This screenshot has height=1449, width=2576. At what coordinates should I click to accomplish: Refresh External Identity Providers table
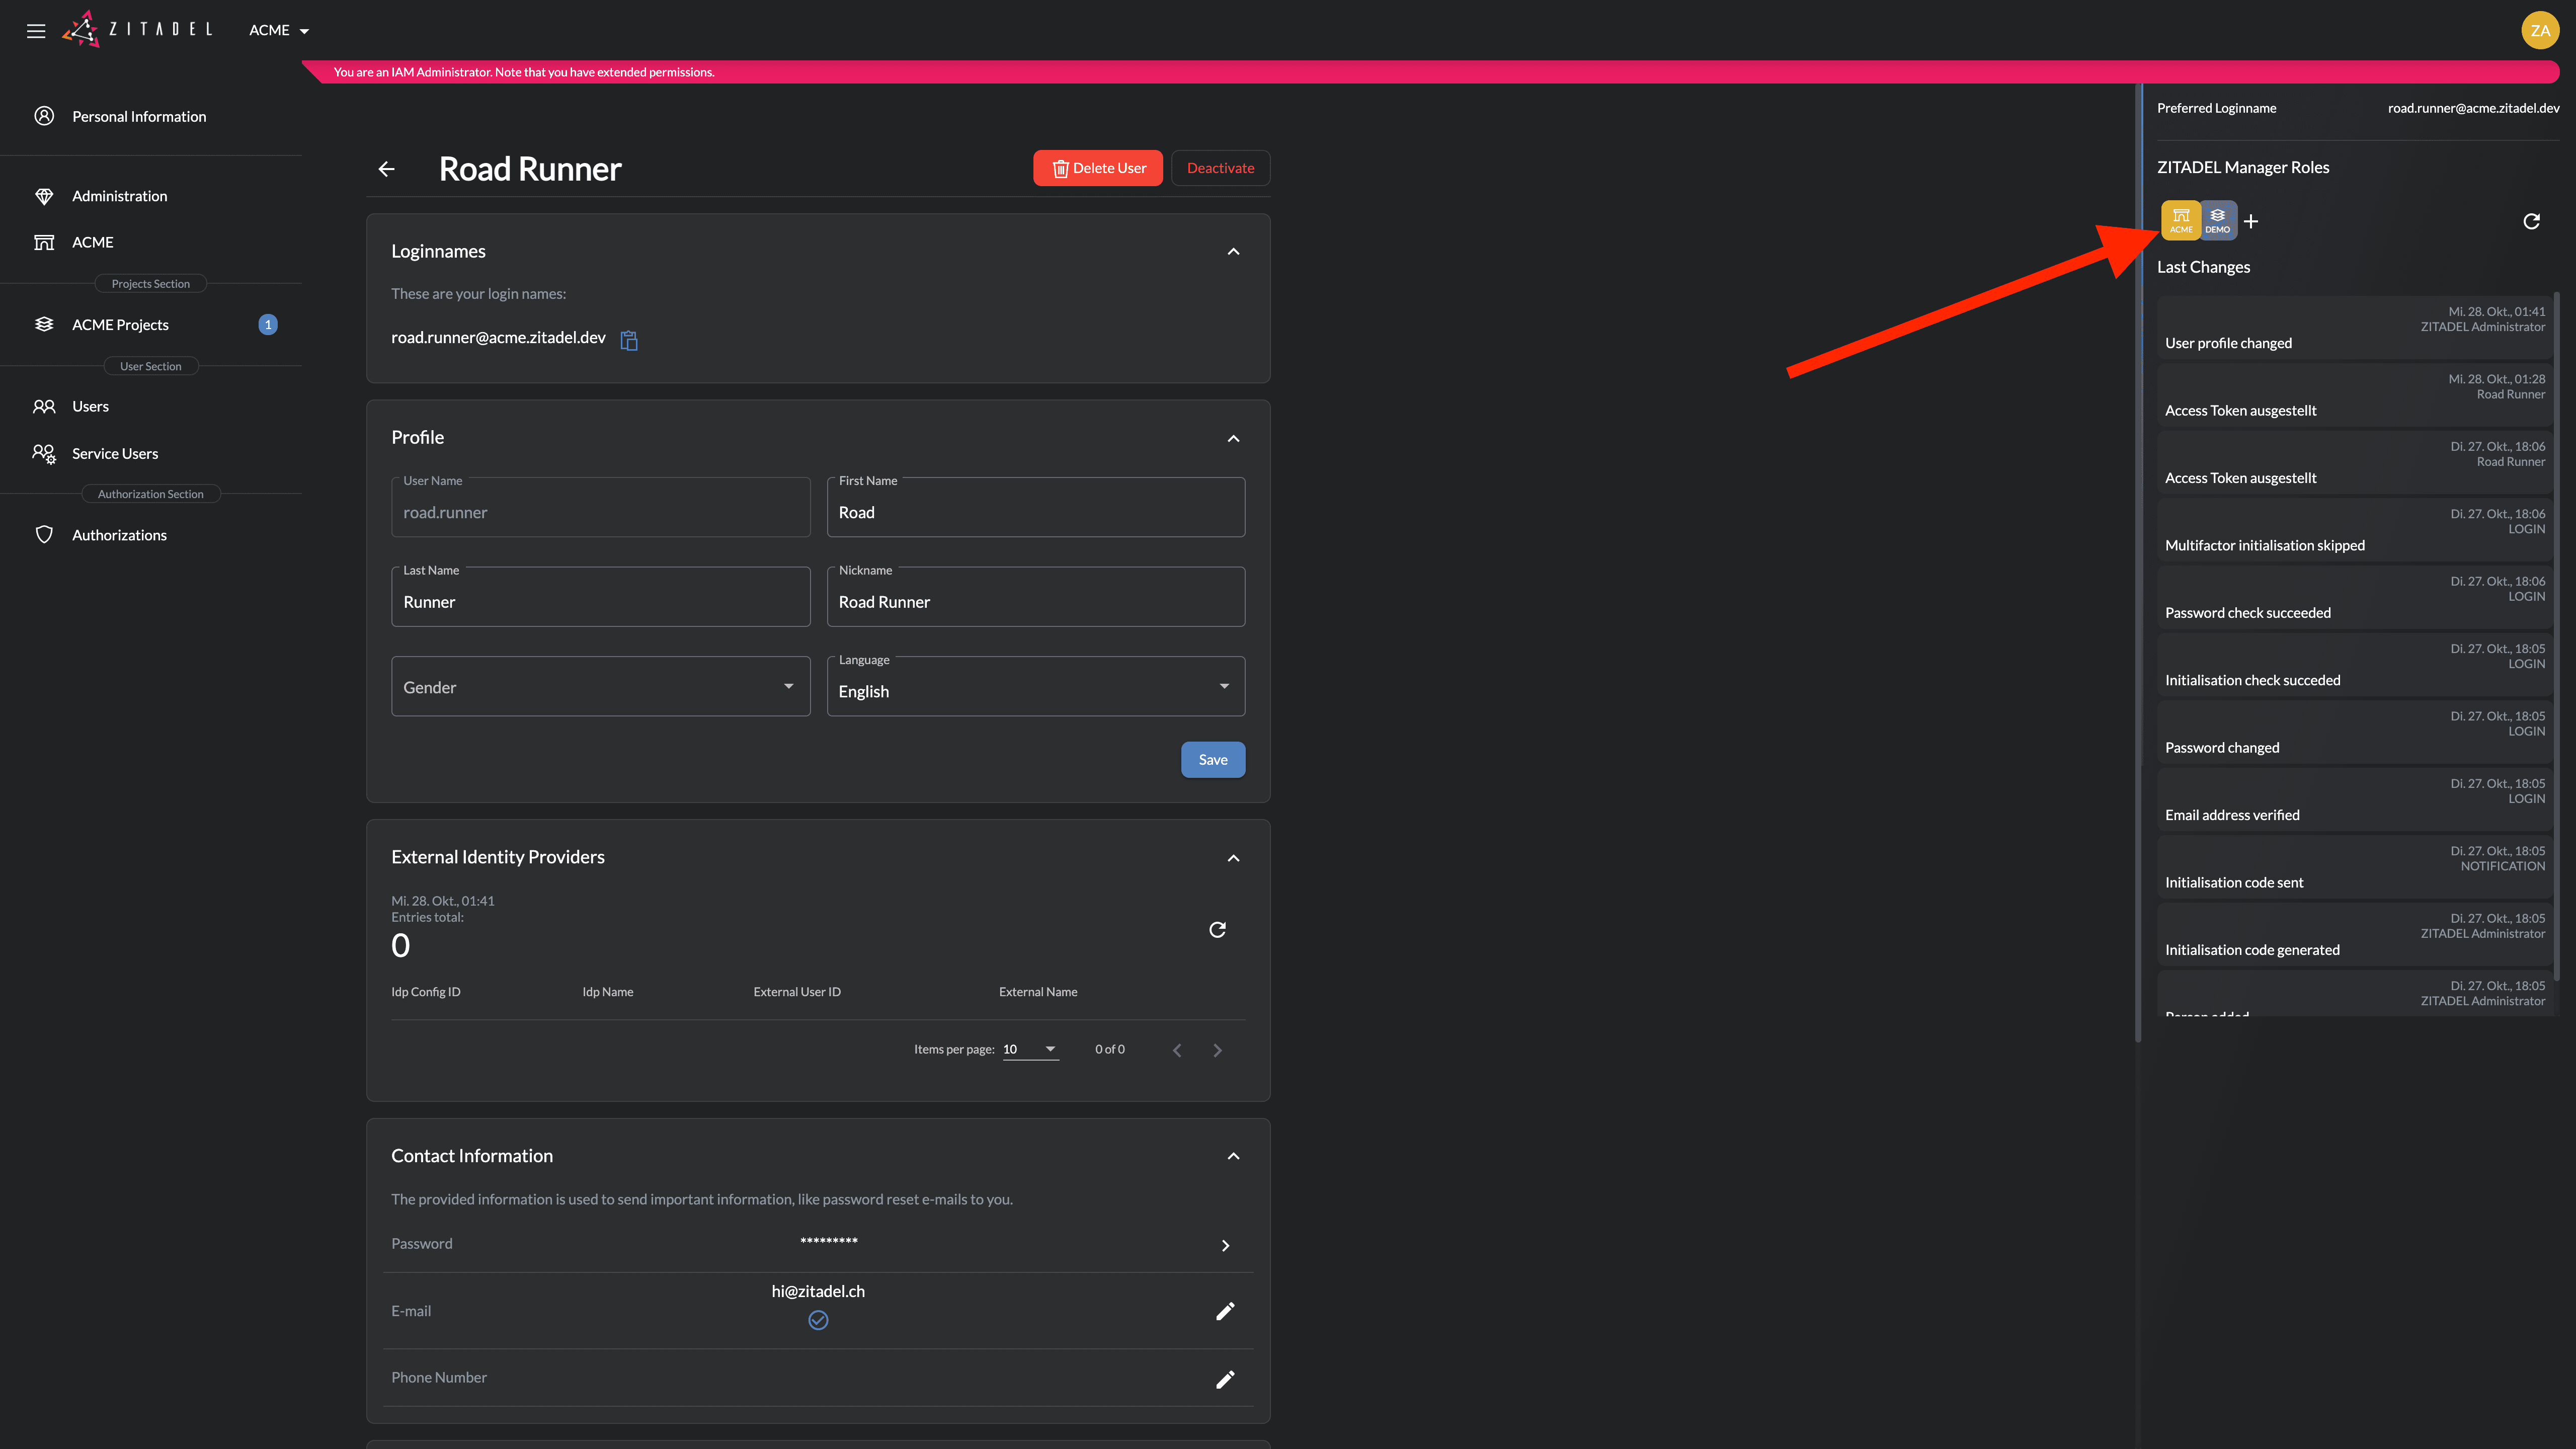point(1217,930)
